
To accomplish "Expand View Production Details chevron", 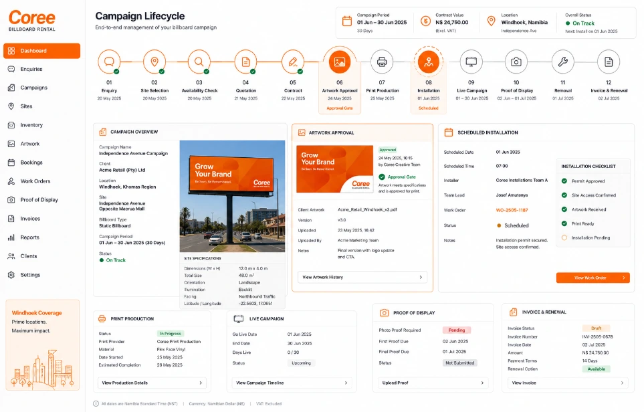I will [201, 383].
